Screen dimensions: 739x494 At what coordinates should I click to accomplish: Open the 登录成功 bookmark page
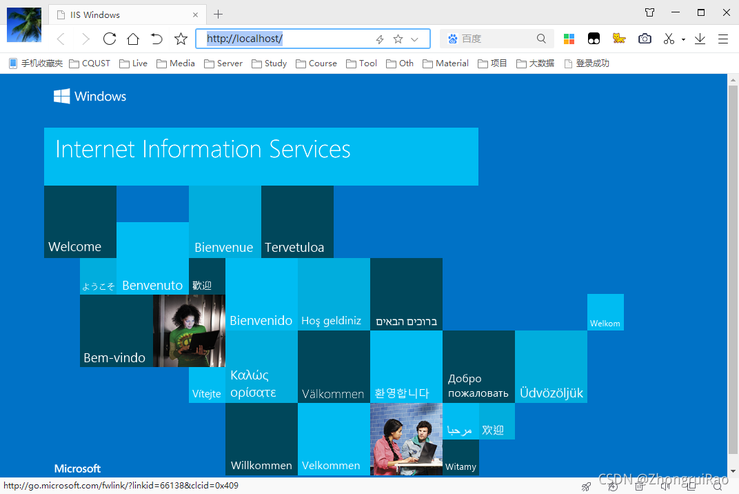click(587, 63)
